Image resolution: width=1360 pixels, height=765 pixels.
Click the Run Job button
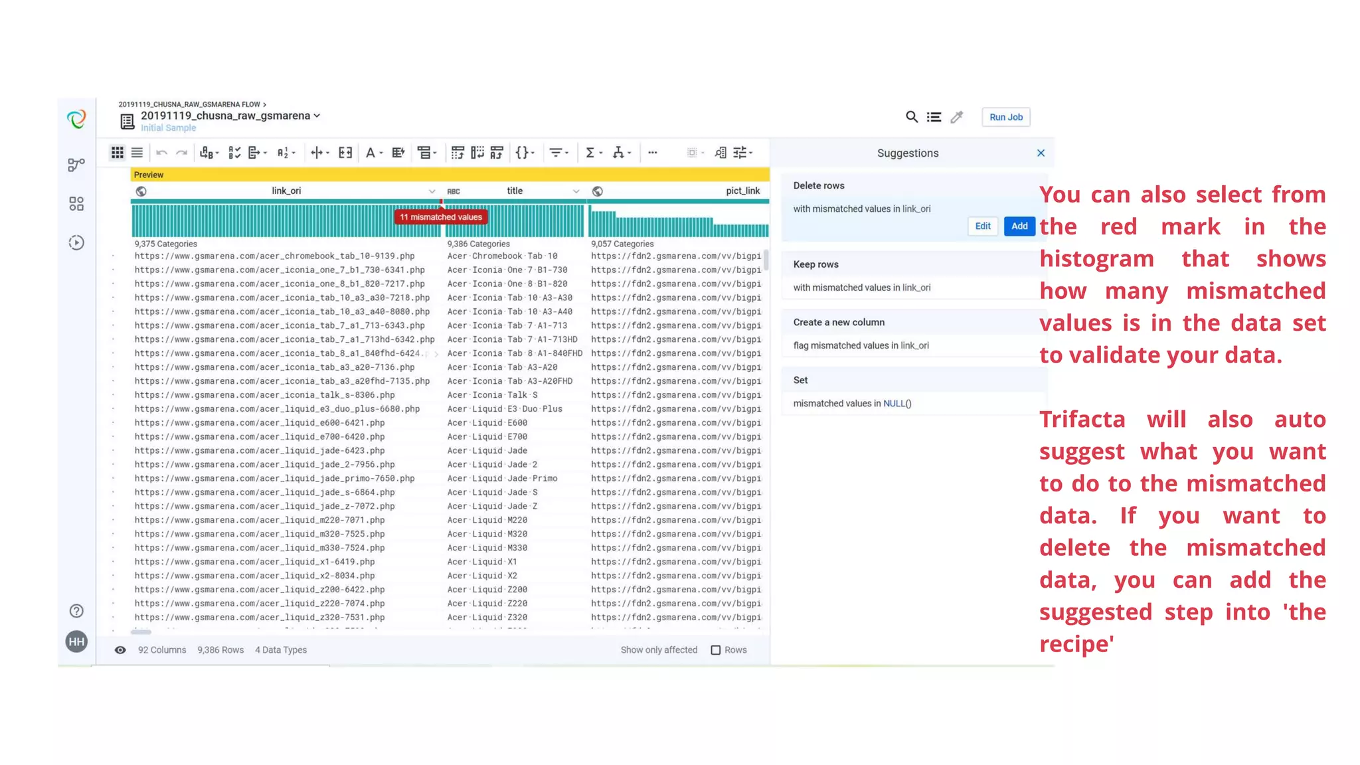(1006, 117)
